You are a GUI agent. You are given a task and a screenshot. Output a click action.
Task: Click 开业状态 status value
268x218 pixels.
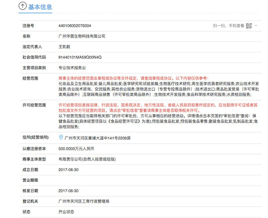(66, 212)
